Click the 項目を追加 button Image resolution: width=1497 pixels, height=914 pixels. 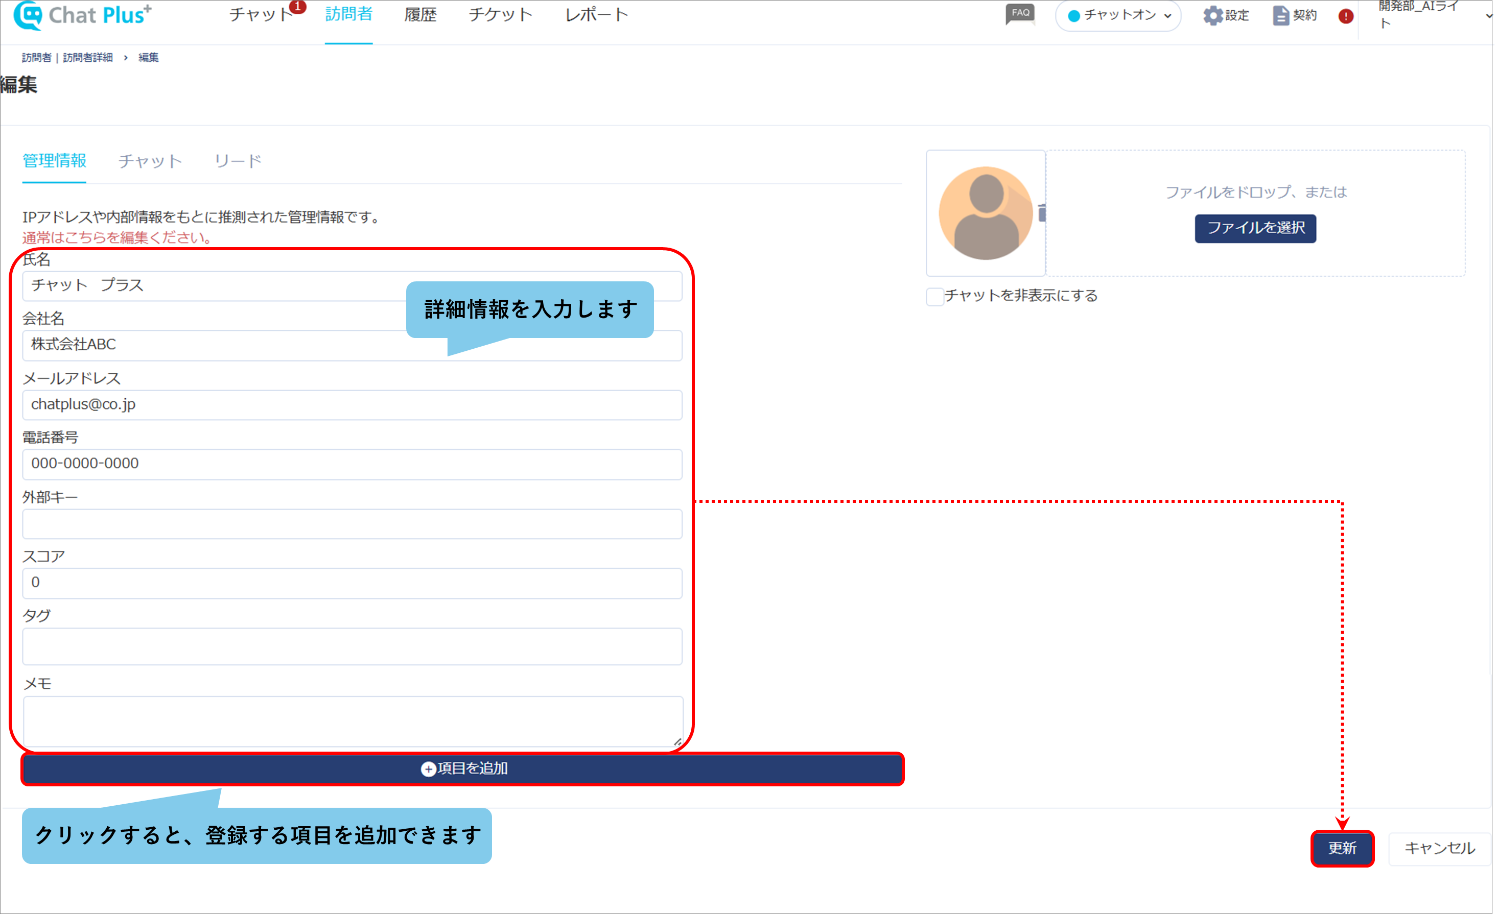pos(463,769)
